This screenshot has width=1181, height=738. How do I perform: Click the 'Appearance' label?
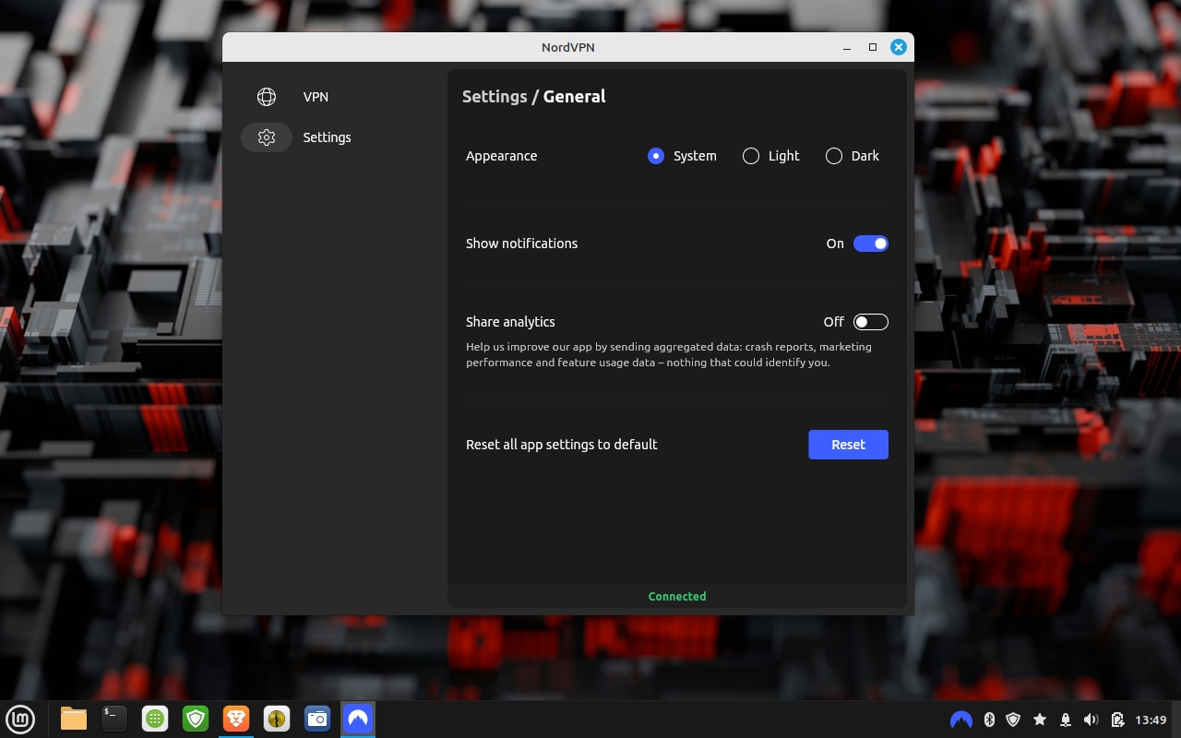[x=501, y=156]
